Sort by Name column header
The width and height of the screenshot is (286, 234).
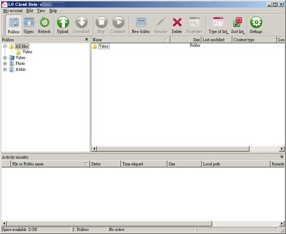click(131, 40)
